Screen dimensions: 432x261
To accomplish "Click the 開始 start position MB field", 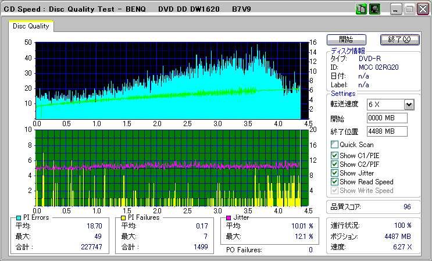I will [x=387, y=118].
